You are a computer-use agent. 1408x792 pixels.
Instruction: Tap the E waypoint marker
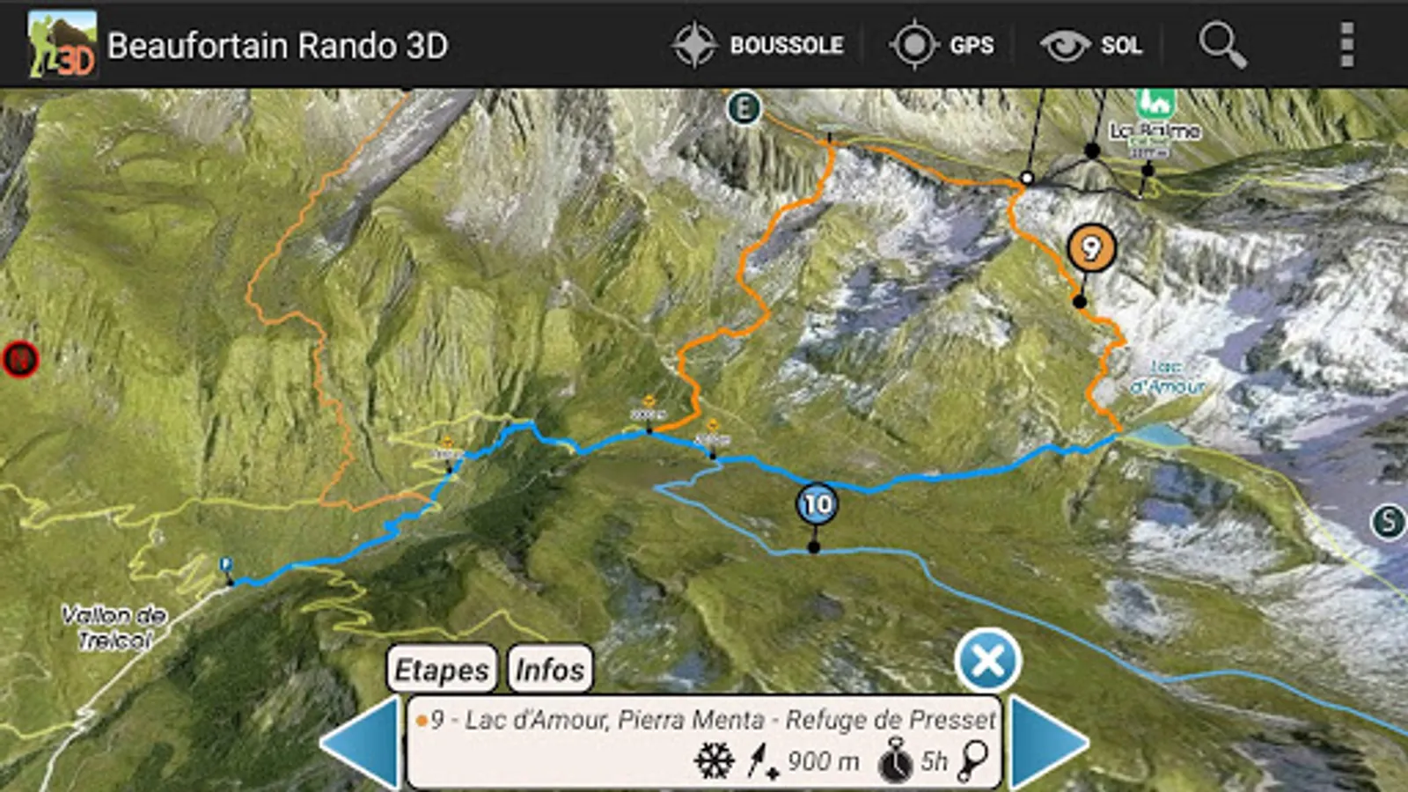pos(744,109)
